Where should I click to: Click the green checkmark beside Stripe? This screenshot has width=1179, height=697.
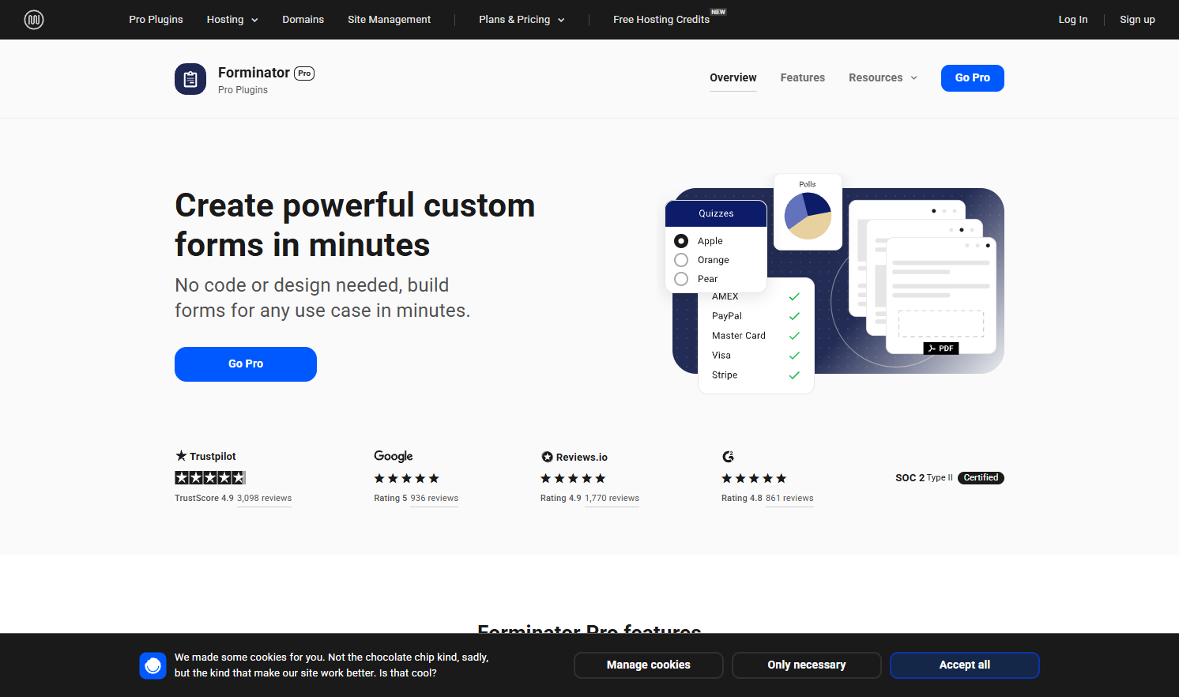tap(794, 375)
